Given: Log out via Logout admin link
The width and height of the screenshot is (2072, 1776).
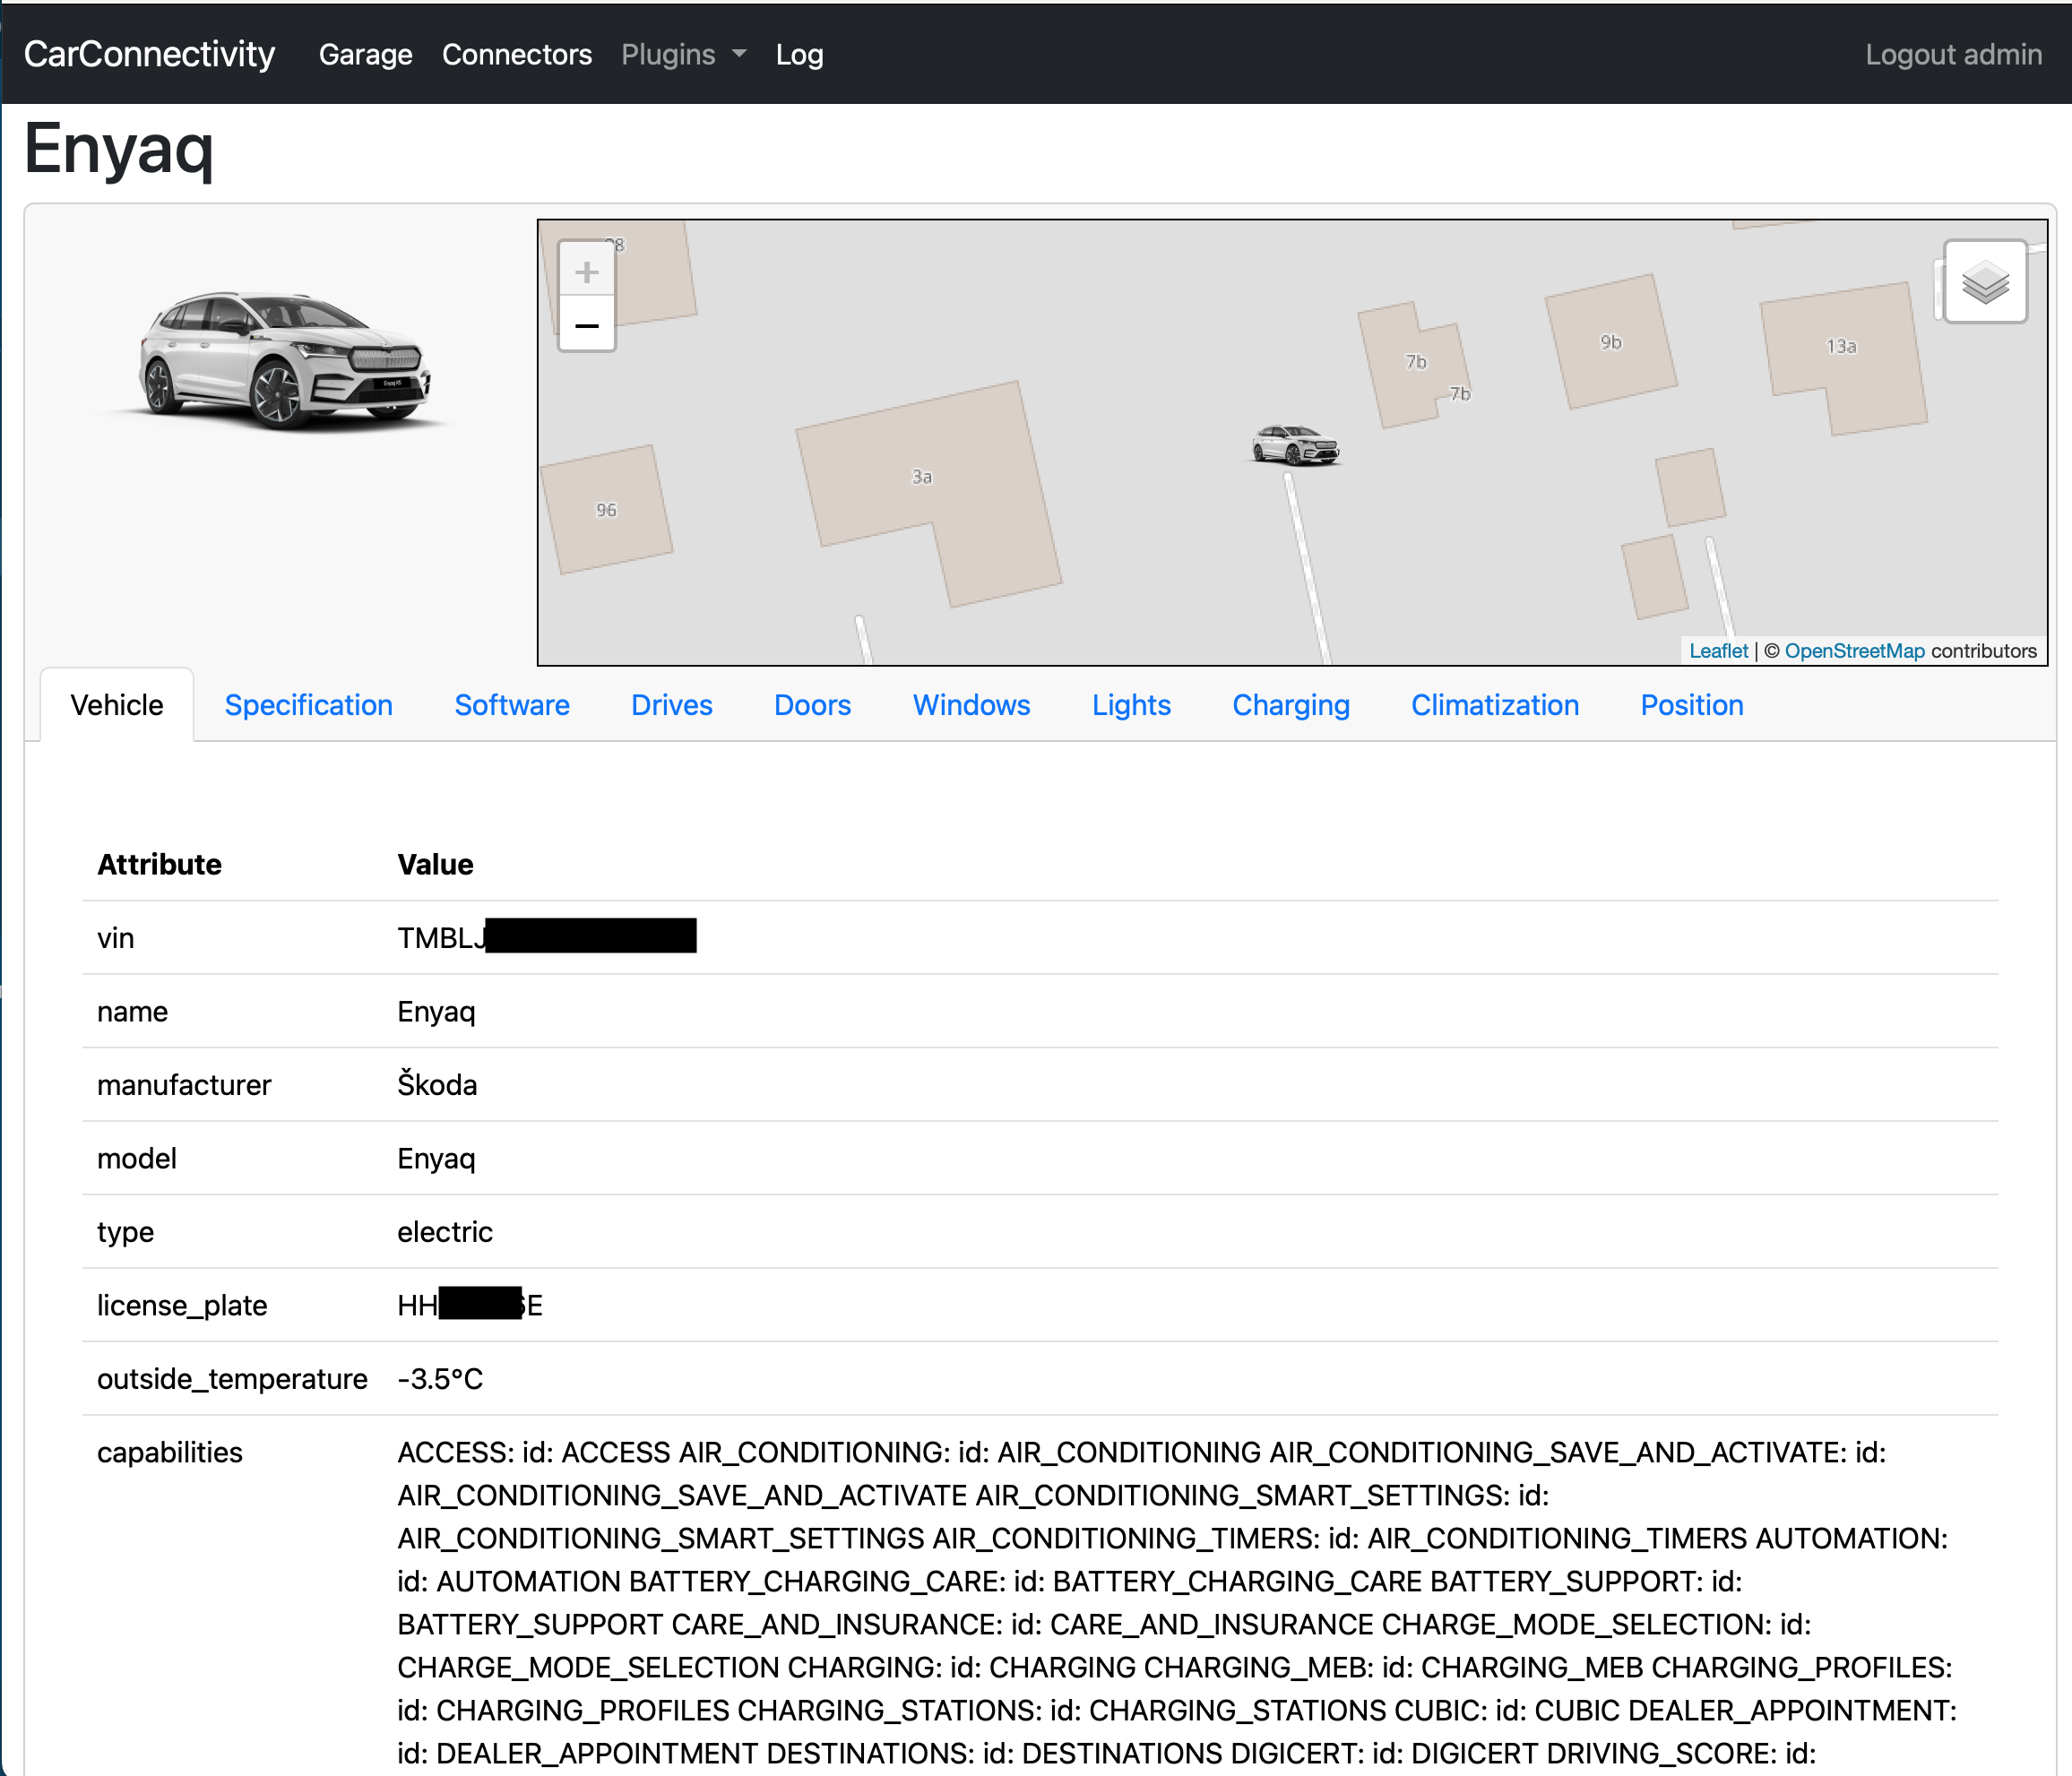Looking at the screenshot, I should click(1952, 54).
